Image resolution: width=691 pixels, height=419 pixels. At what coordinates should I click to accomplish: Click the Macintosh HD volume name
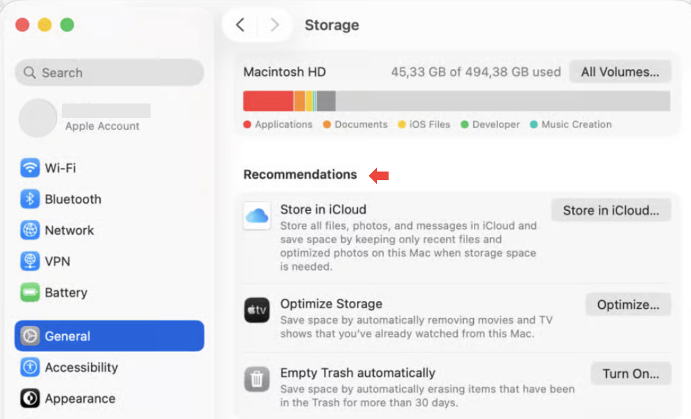coord(285,72)
